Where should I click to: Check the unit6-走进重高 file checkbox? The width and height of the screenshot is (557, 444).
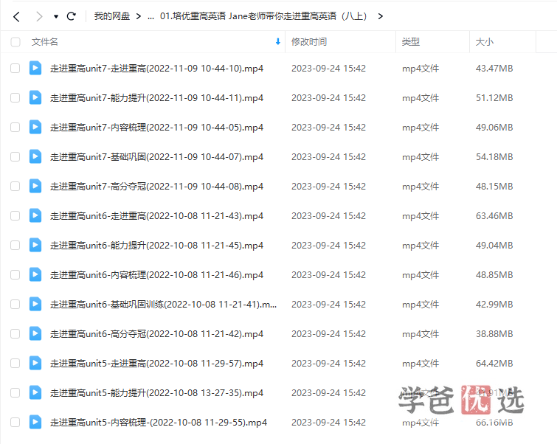pos(15,215)
